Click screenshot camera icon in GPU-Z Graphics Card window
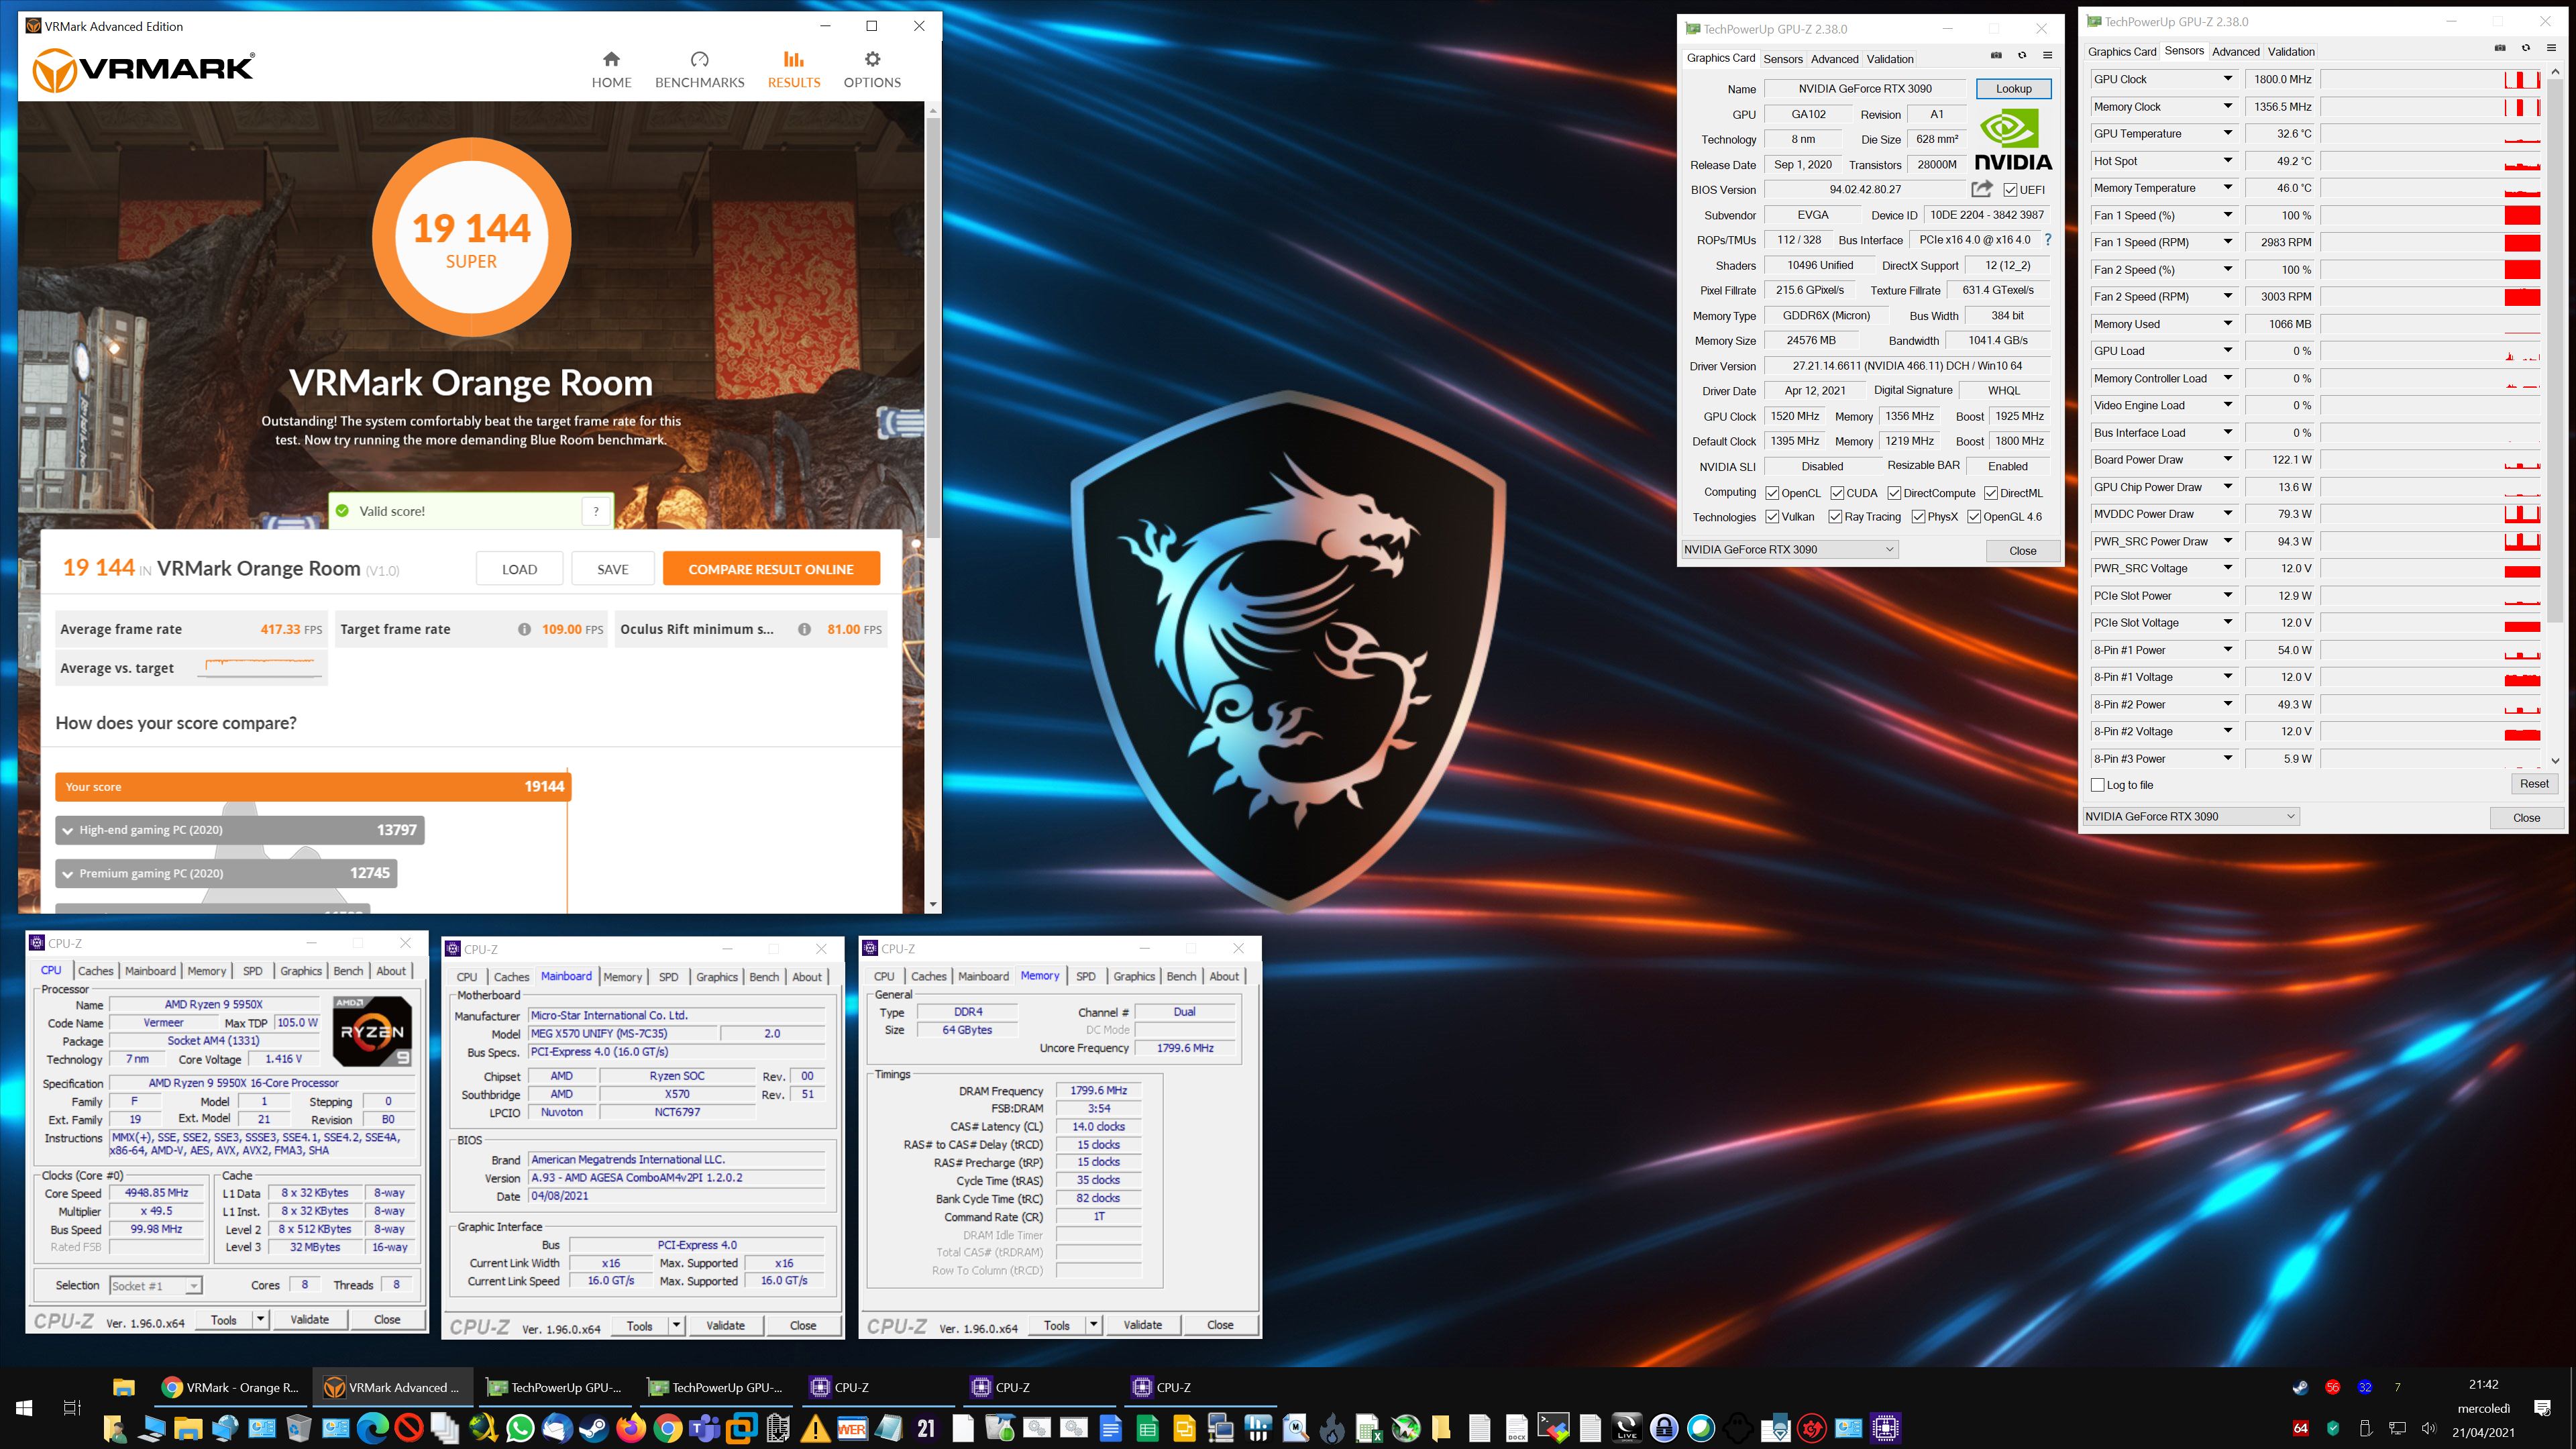This screenshot has width=2576, height=1449. pos(1996,55)
